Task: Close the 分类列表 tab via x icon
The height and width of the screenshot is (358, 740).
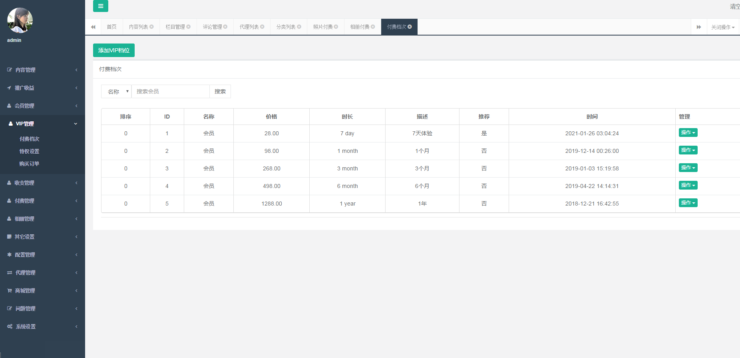Action: point(299,27)
